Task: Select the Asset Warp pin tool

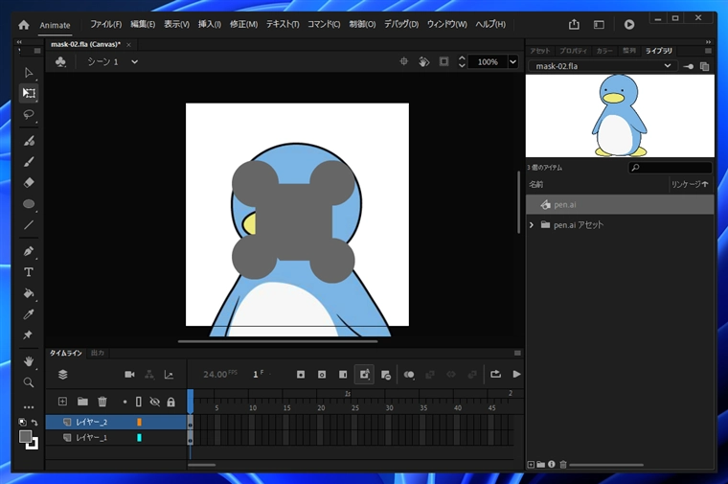Action: pos(28,334)
